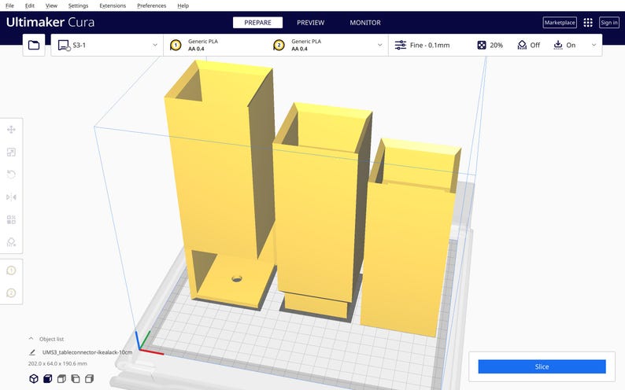The height and width of the screenshot is (390, 625).
Task: Expand the S3-1 printer dropdown
Action: (155, 45)
